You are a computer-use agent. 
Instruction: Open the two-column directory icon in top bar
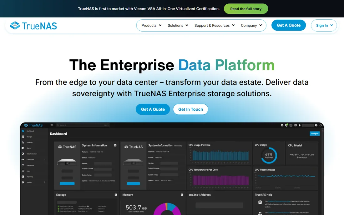click(291, 125)
